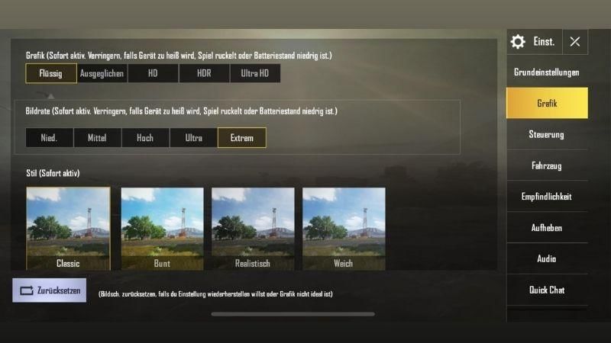Choose HDR graphics option
This screenshot has width=611, height=343.
coord(204,73)
